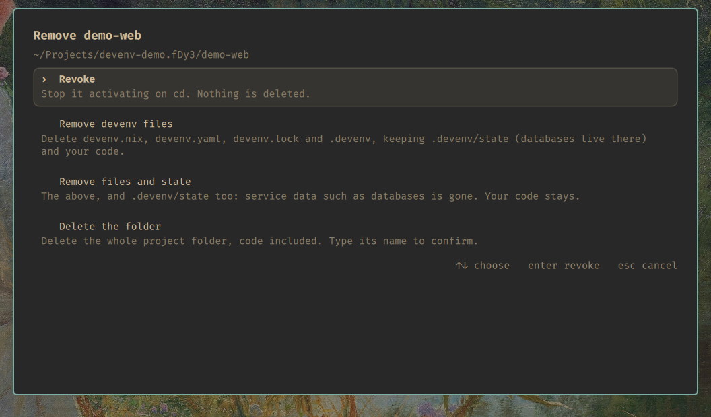
Task: Click the selection chevron beside Revoke
Action: coord(44,79)
